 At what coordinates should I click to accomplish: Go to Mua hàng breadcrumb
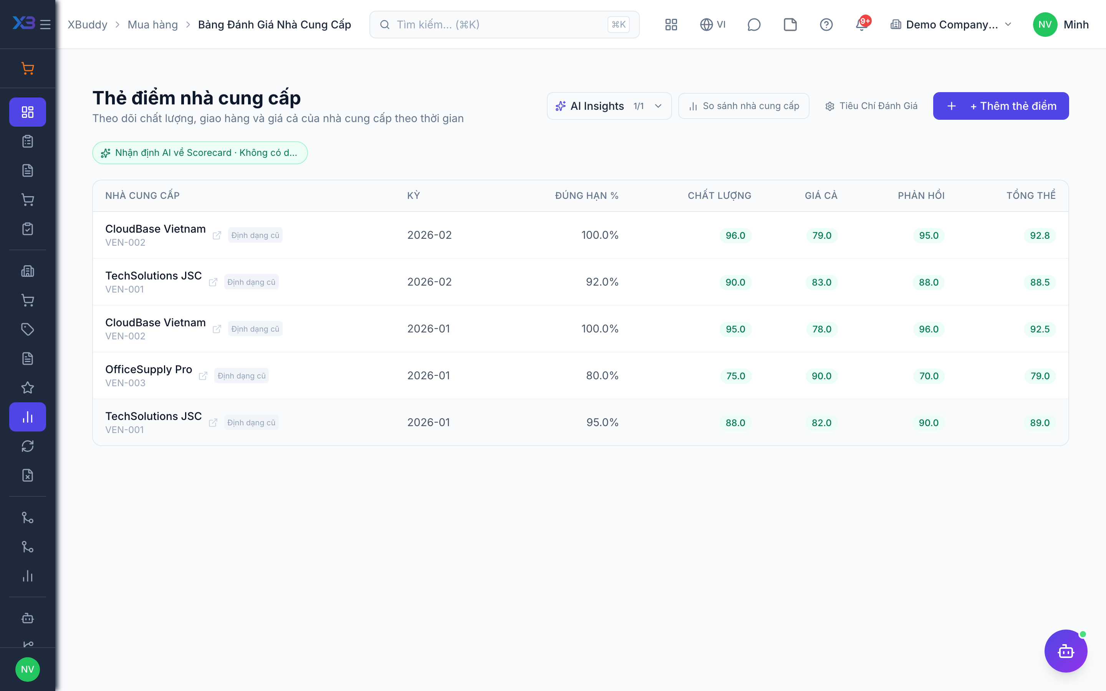152,24
